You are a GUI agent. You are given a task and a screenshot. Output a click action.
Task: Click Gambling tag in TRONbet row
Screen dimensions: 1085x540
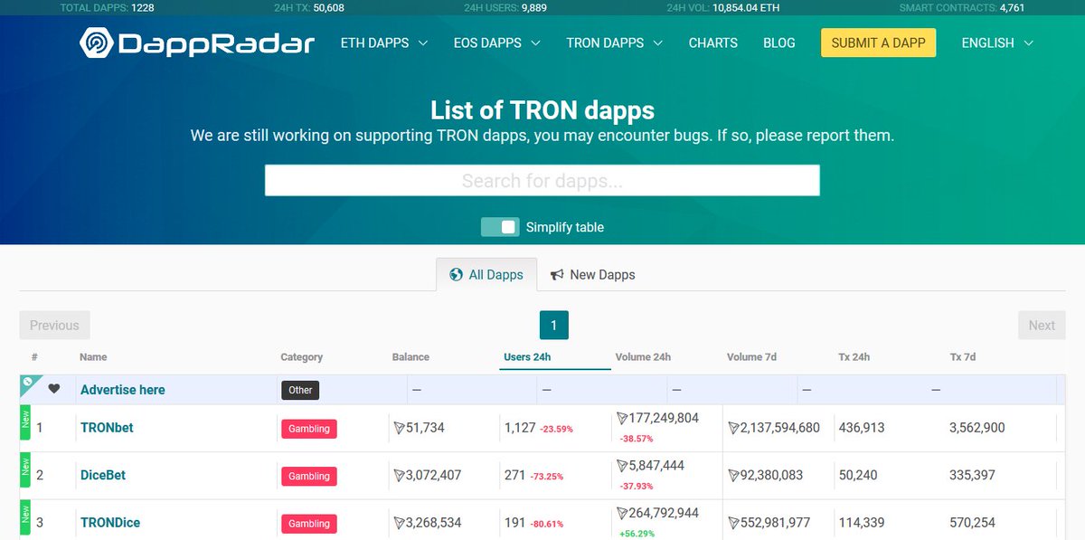point(309,429)
